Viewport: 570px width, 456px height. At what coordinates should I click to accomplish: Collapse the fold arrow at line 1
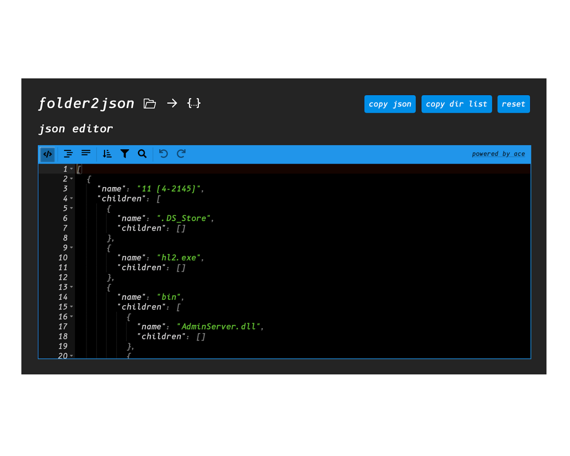click(x=72, y=169)
